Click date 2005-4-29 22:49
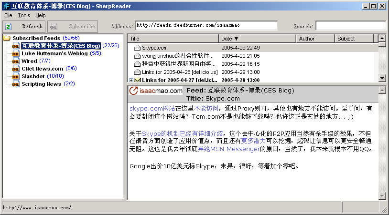 tap(241, 48)
